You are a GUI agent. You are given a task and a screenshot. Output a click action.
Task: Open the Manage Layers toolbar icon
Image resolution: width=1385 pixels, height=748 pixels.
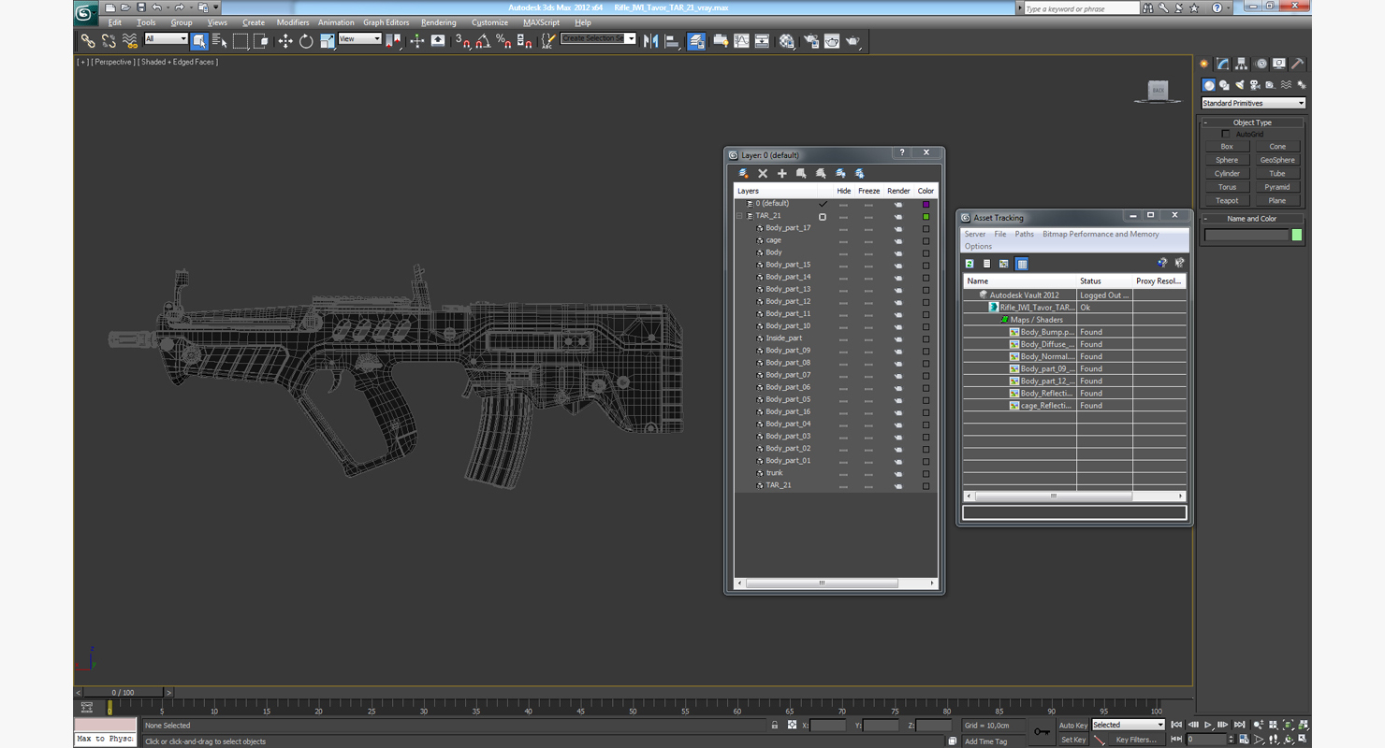(x=696, y=41)
